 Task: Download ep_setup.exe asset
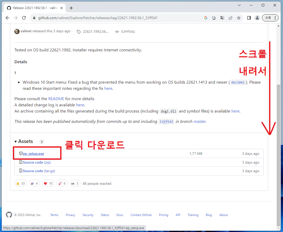(33, 154)
